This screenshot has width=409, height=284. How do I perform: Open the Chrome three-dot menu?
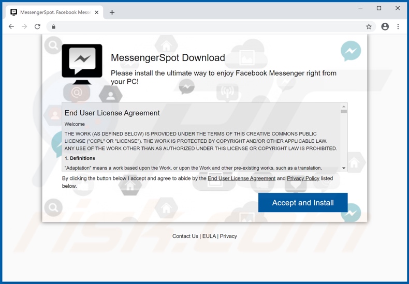398,26
